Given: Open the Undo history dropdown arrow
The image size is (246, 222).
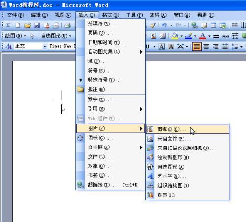Looking at the screenshot, I should [171, 25].
